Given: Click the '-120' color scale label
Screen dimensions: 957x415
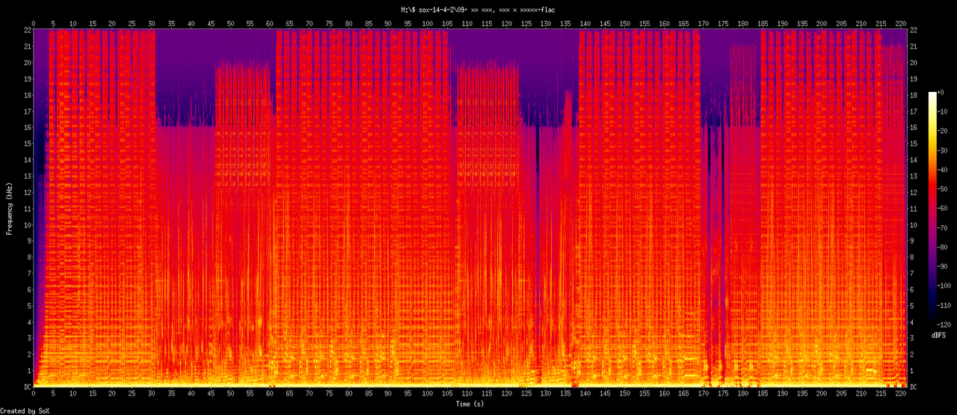Looking at the screenshot, I should pos(946,325).
